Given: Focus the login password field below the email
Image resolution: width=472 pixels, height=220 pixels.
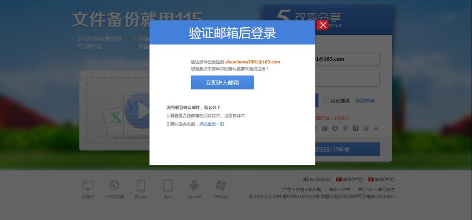Looking at the screenshot, I should coord(347,80).
